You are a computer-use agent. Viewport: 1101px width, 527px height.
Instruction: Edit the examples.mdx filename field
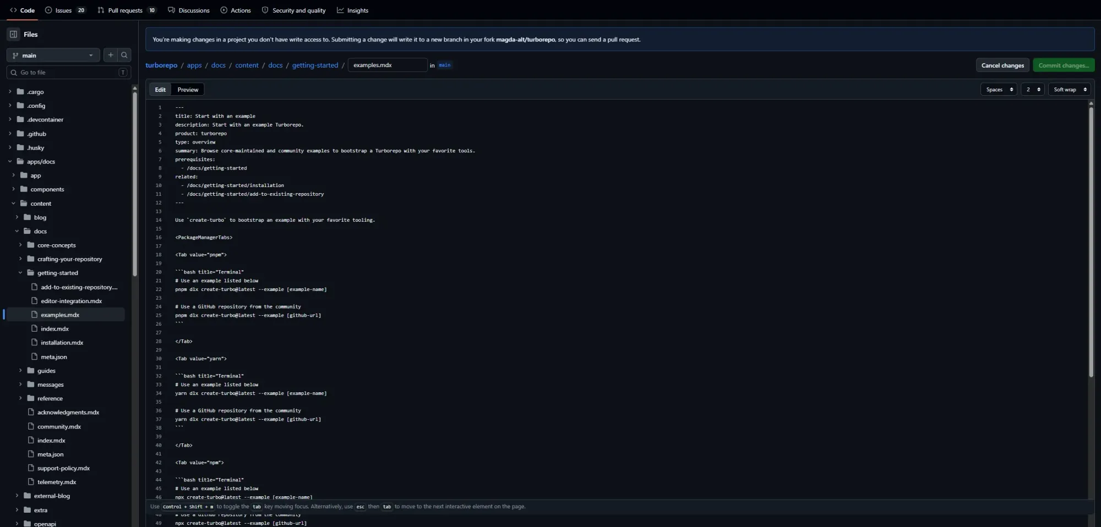pos(388,65)
